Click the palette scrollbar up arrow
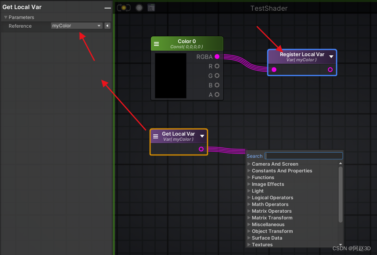 [x=341, y=163]
